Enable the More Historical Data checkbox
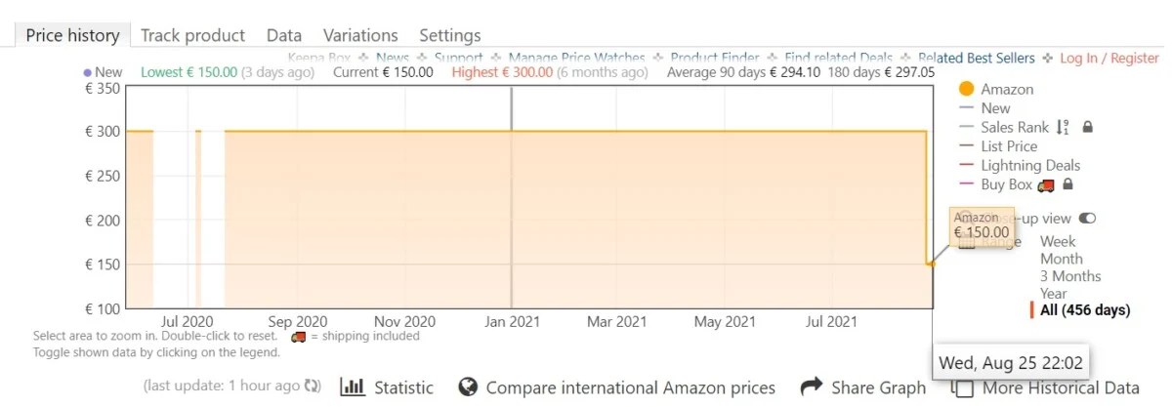This screenshot has height=407, width=1172. (x=963, y=388)
